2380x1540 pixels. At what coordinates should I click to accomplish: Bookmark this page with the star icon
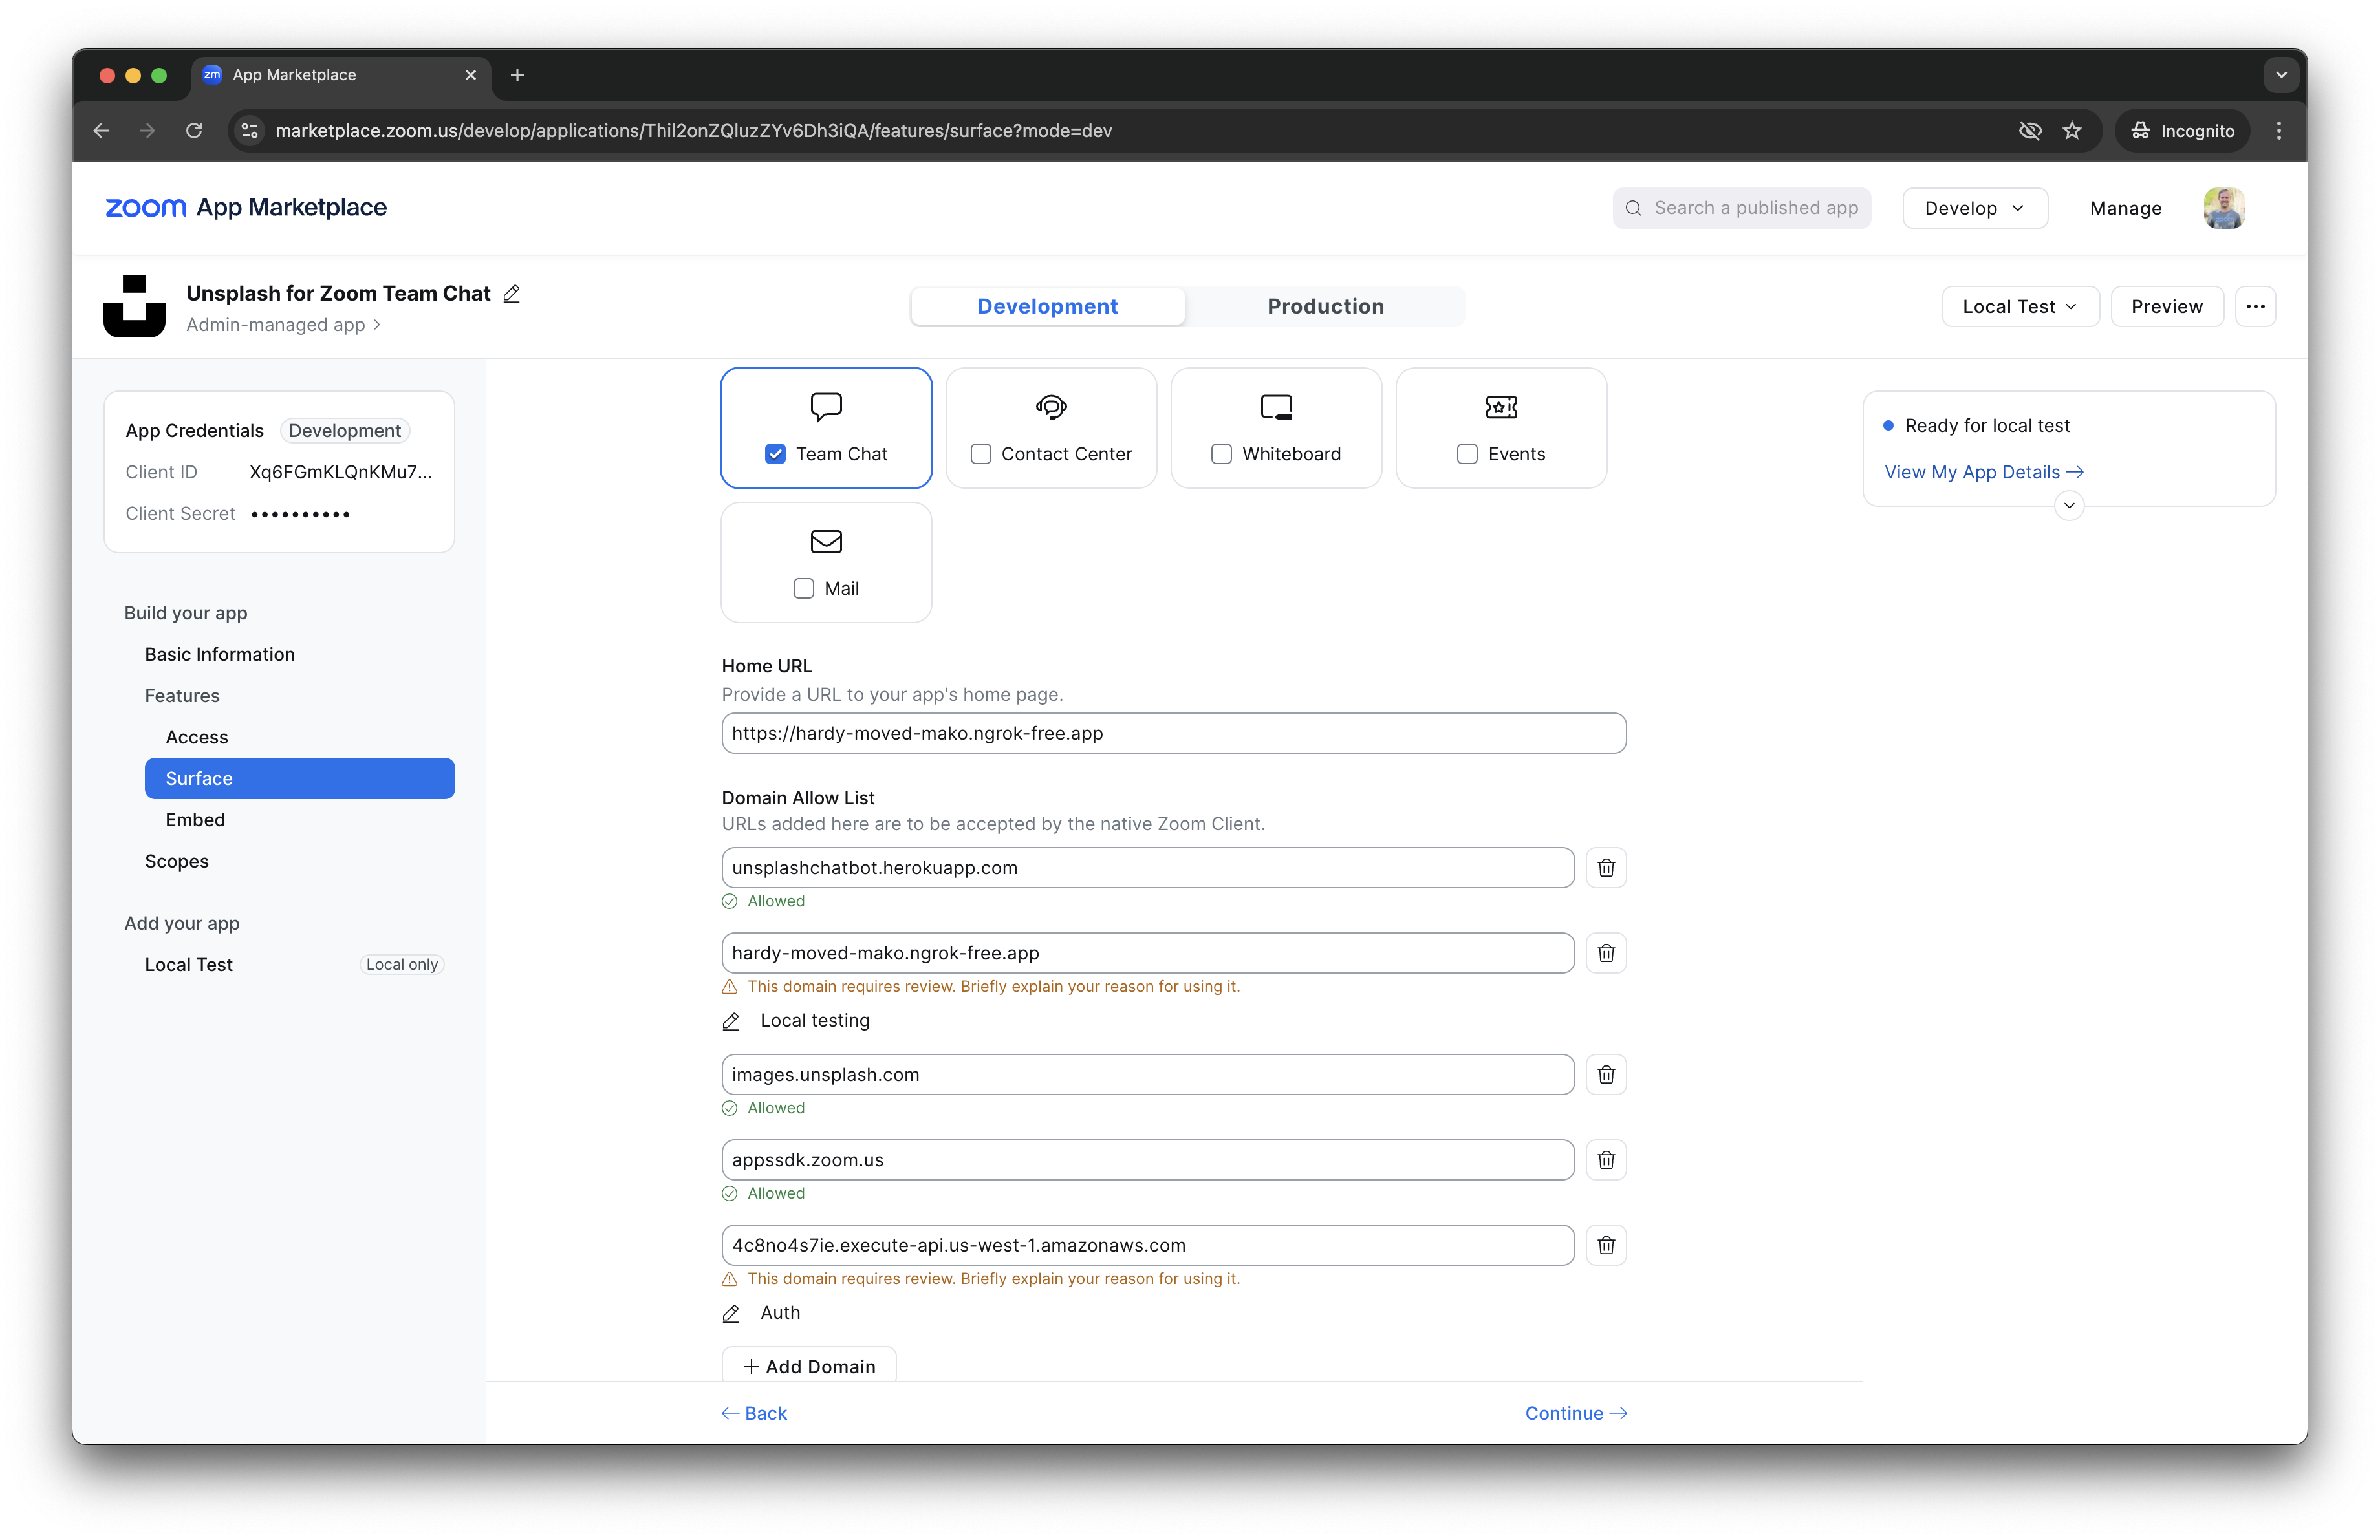[x=2072, y=131]
